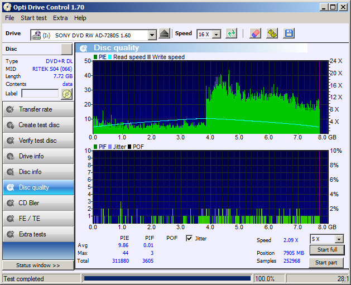Click the gray Write speed legend swatch
Screen dimensions: 351x285
(149, 57)
